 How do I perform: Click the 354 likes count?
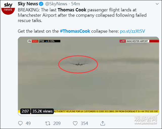pos(84,123)
